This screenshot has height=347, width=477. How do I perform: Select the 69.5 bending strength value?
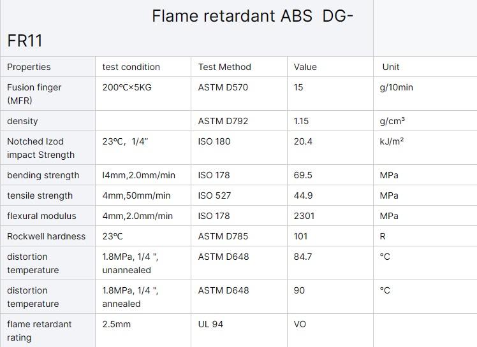click(303, 175)
